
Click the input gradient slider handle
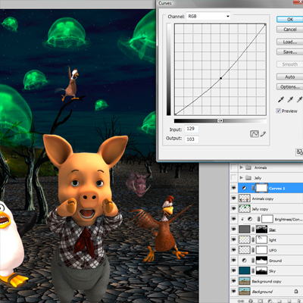[220, 120]
